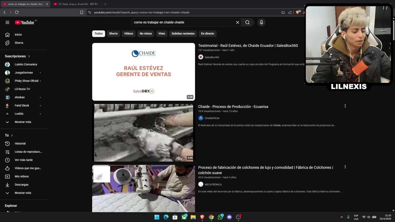
Task: Open the SalesBox360 channel
Action: 212,57
